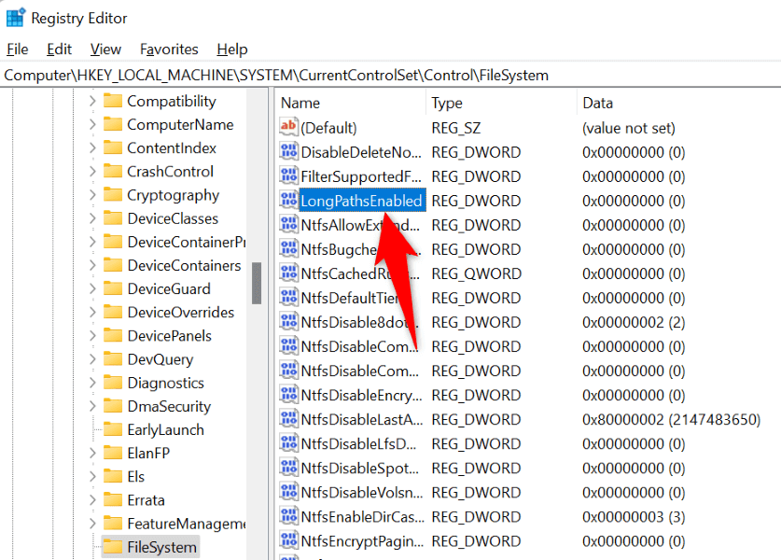Click the data value 0x00000003 (3)
The image size is (781, 560).
tap(634, 517)
